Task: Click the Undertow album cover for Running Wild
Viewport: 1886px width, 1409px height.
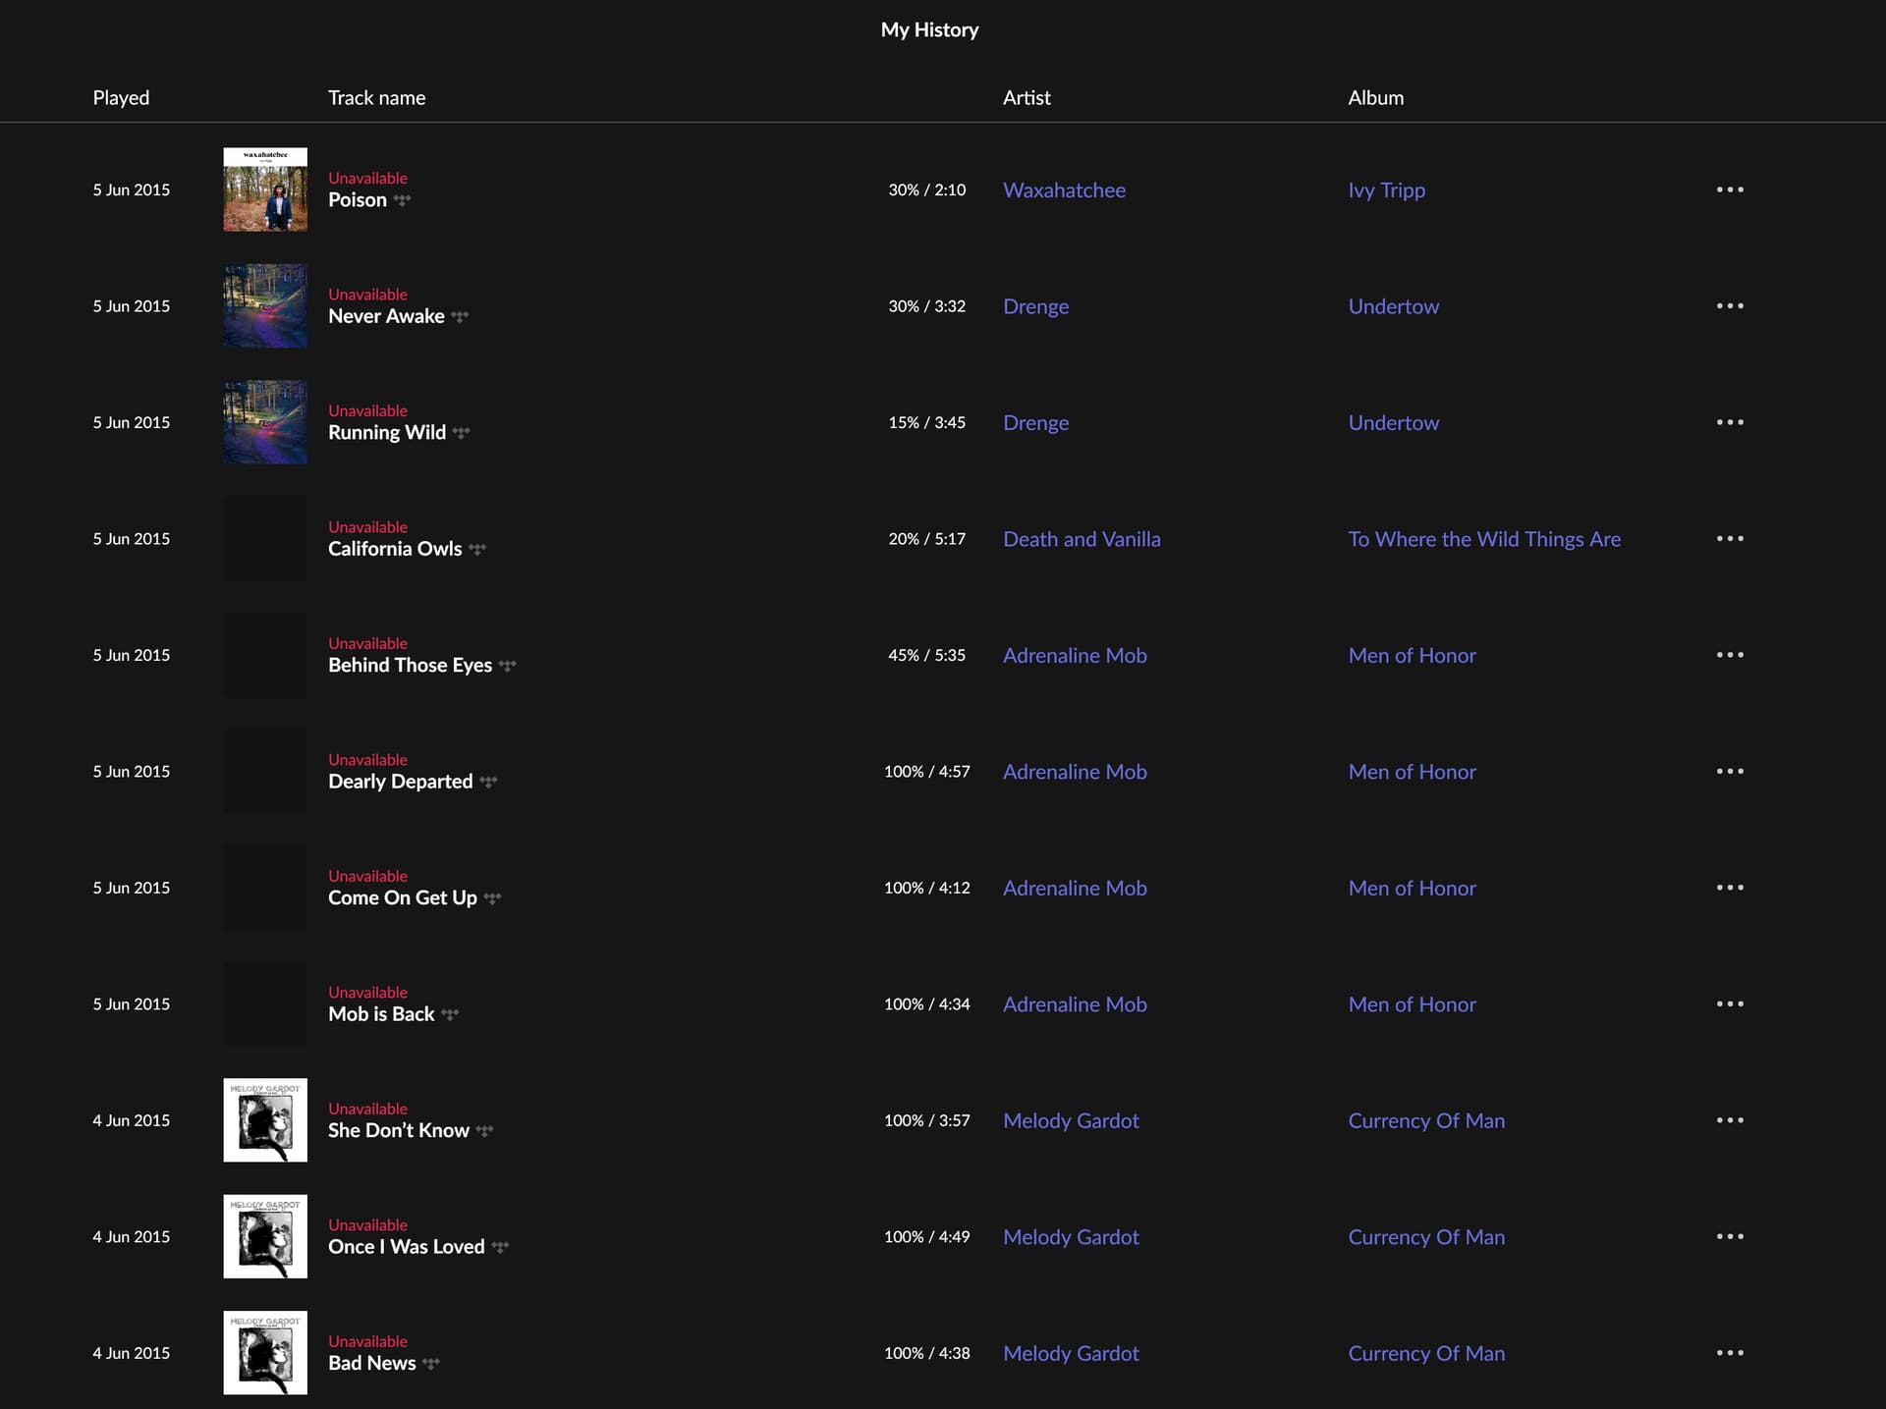Action: point(265,422)
